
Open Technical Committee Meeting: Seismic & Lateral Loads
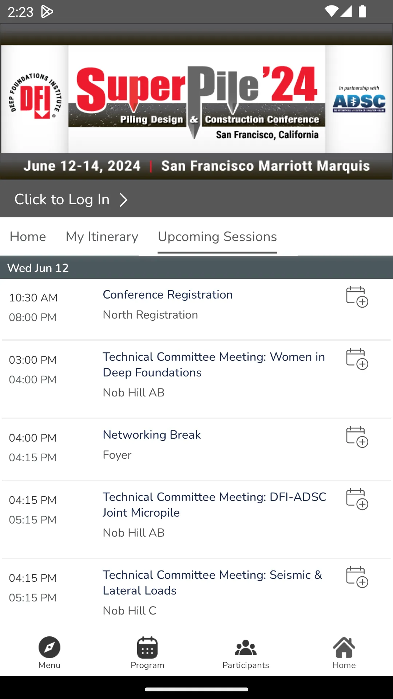pos(212,582)
